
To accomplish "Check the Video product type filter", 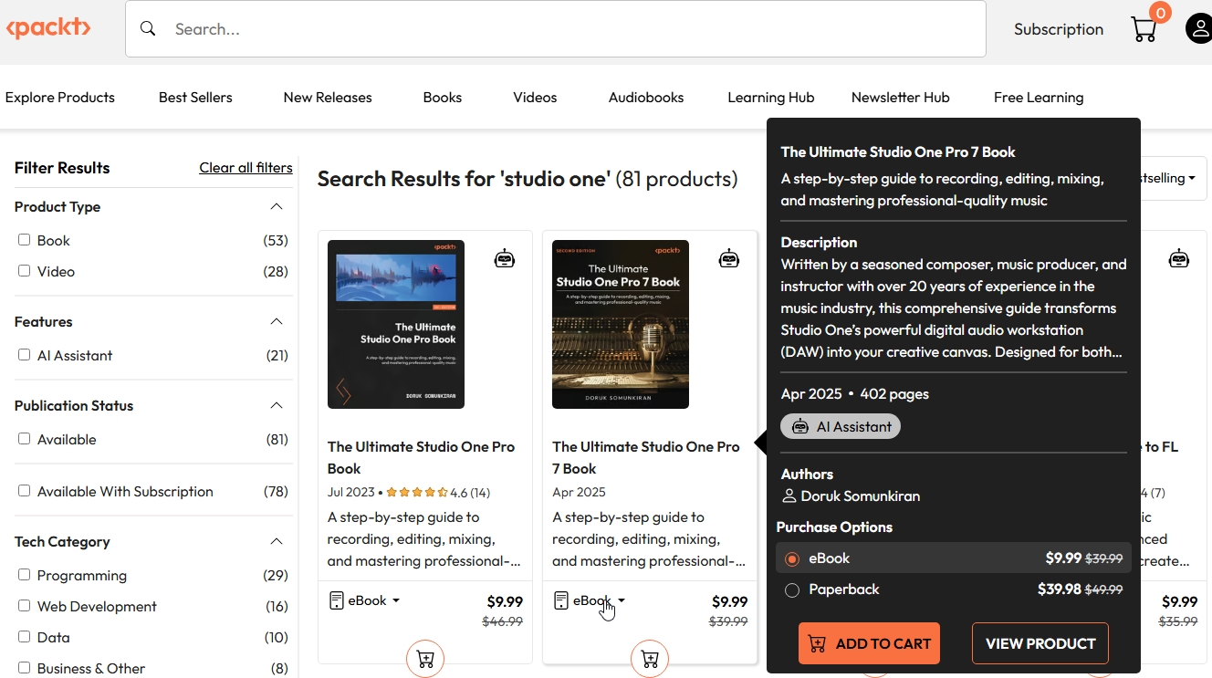I will tap(25, 271).
